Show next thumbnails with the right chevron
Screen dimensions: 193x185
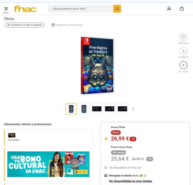coord(133,109)
